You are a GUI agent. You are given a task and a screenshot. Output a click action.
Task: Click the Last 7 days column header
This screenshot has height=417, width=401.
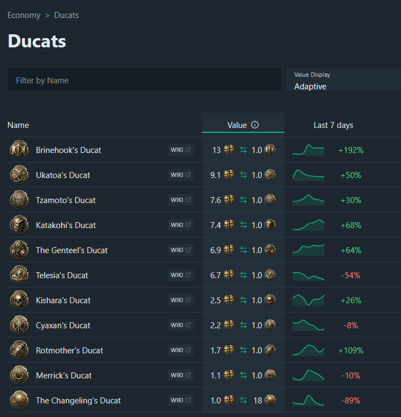click(x=333, y=125)
